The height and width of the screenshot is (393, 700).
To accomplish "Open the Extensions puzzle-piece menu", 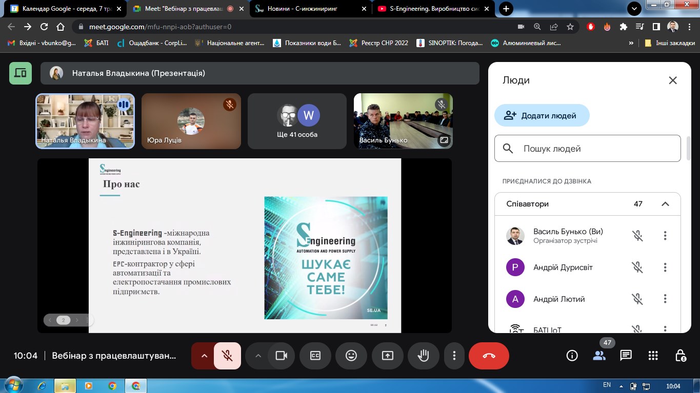I will pos(624,27).
